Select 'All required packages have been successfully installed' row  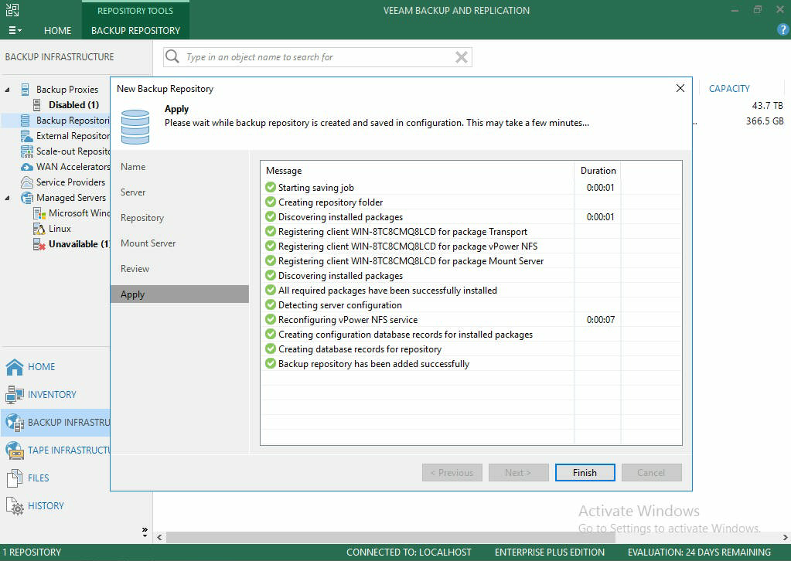coord(471,291)
